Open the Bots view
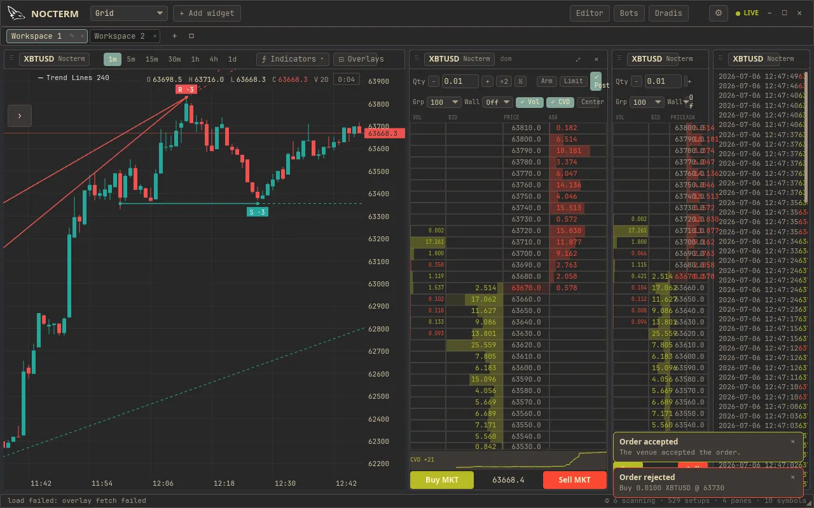Screen dimensions: 814x508 point(629,13)
